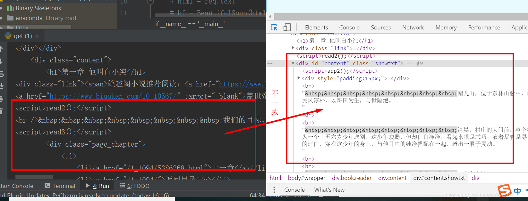Open the Network tab
Viewport: 528px width, 201px height.
point(413,28)
